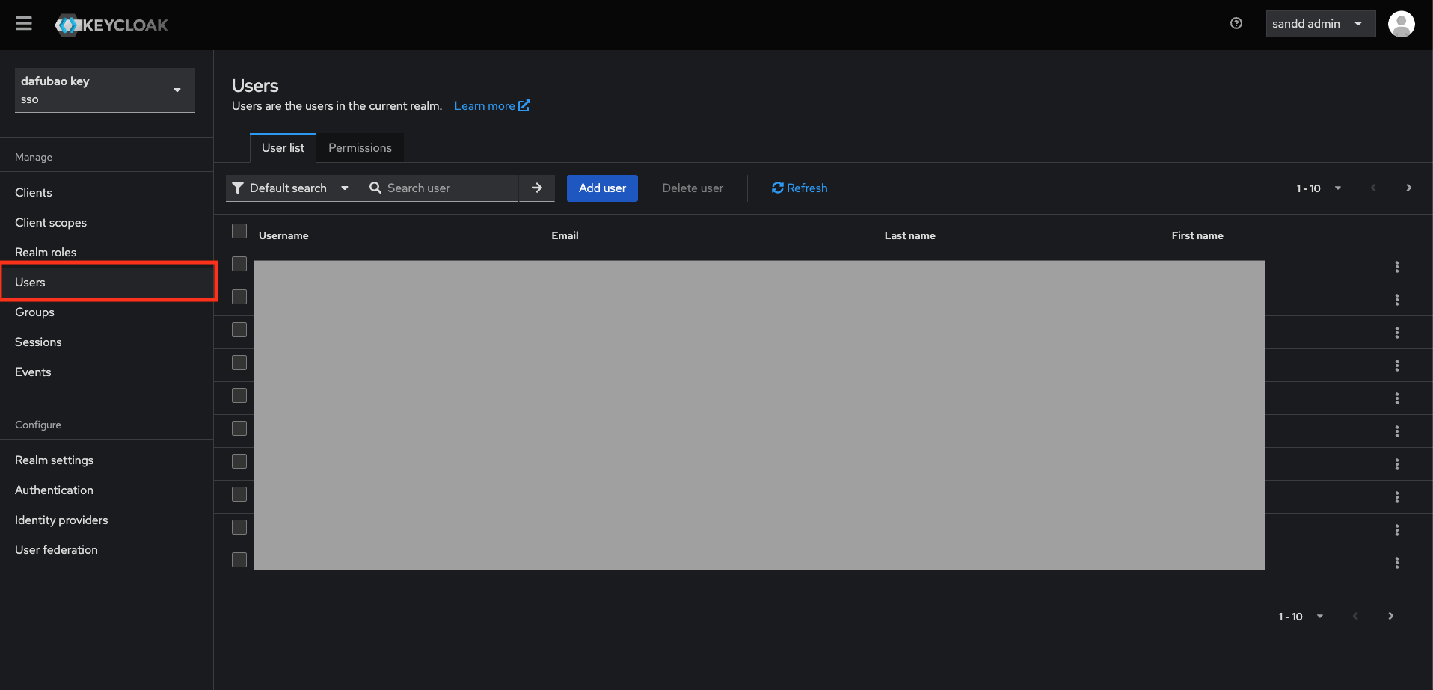This screenshot has height=690, width=1433.
Task: Open the help question mark icon
Action: coord(1236,24)
